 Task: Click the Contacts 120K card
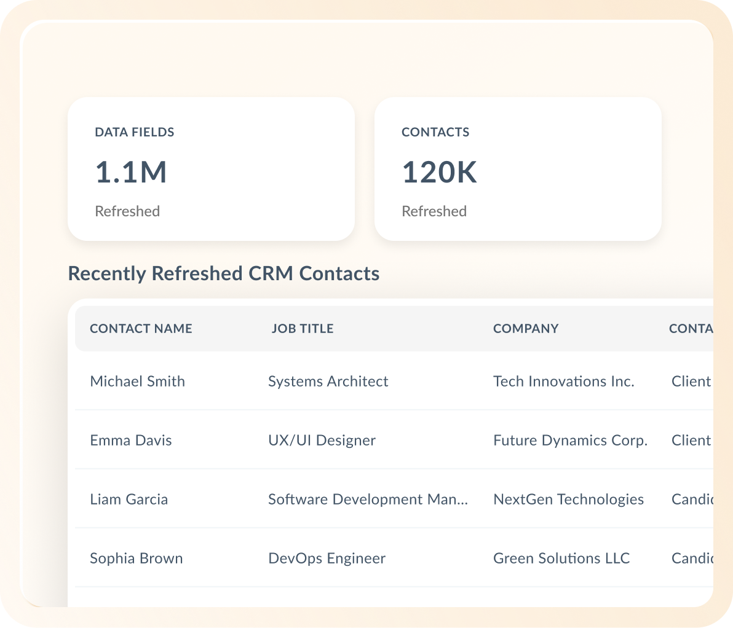point(518,169)
